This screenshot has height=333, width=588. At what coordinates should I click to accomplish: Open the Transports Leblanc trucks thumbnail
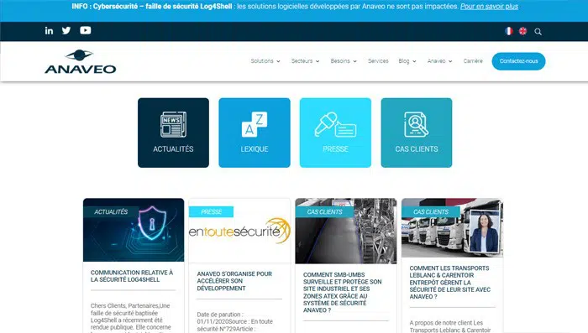point(452,228)
